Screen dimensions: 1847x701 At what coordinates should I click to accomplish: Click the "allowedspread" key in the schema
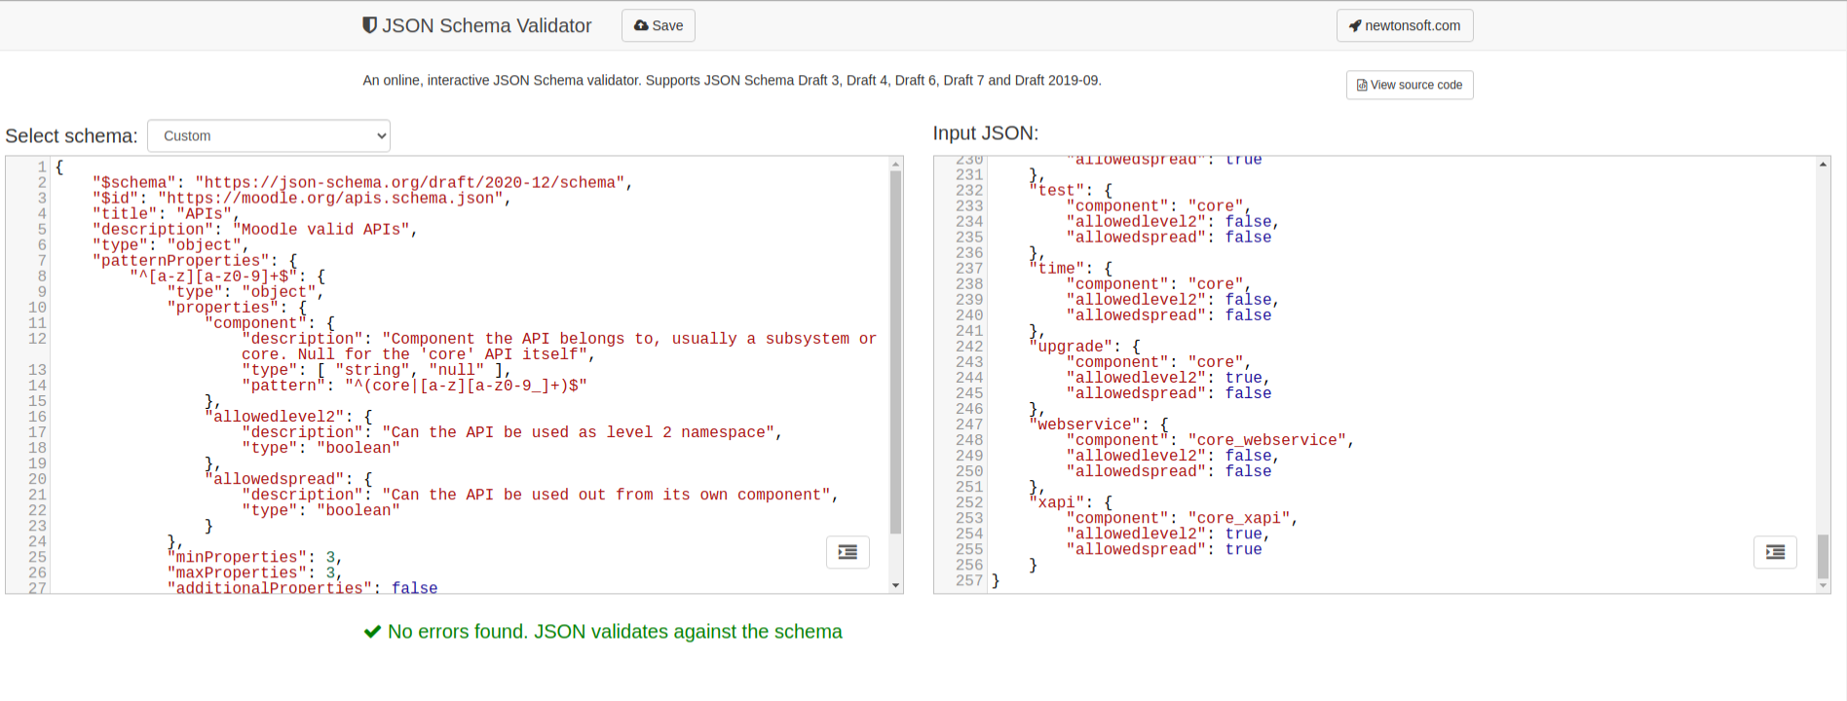pyautogui.click(x=275, y=479)
